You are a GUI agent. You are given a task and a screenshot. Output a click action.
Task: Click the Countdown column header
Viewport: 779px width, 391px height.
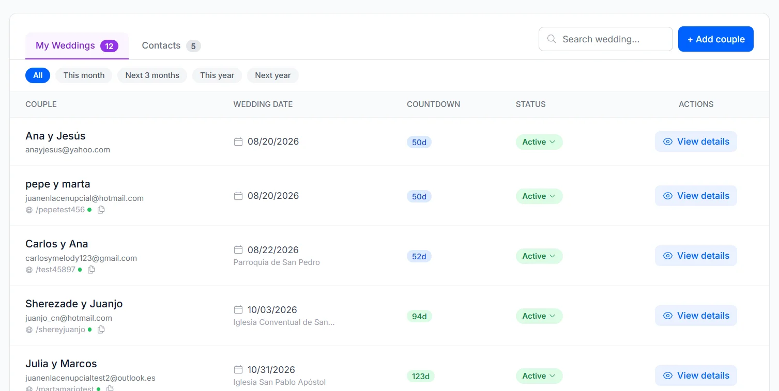click(x=433, y=104)
